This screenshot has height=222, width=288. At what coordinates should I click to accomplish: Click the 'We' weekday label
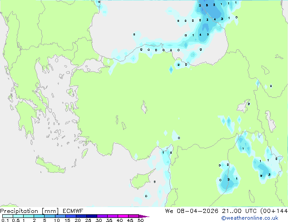coord(169,211)
